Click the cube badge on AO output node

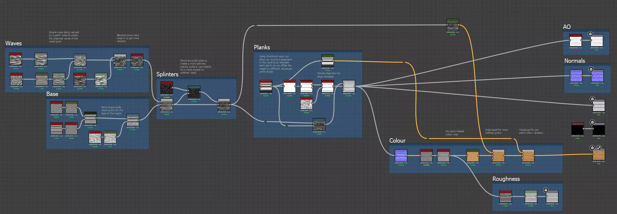coord(590,34)
